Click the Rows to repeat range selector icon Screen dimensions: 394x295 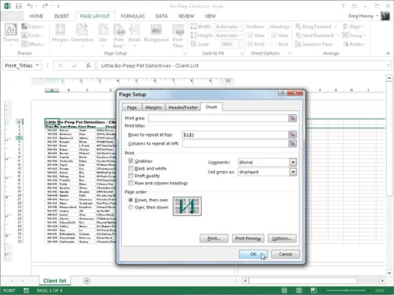[292, 134]
